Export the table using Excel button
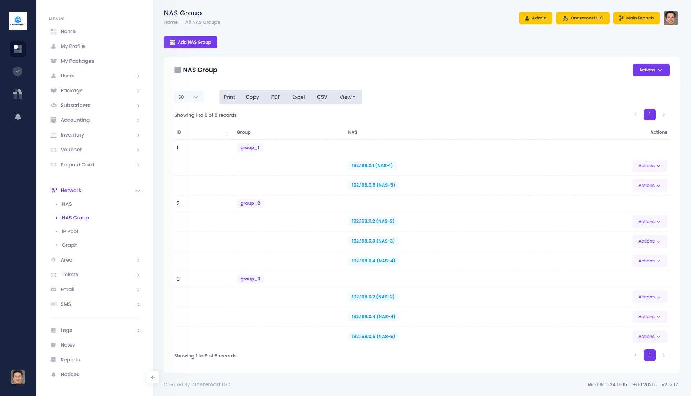The width and height of the screenshot is (691, 396). tap(298, 97)
